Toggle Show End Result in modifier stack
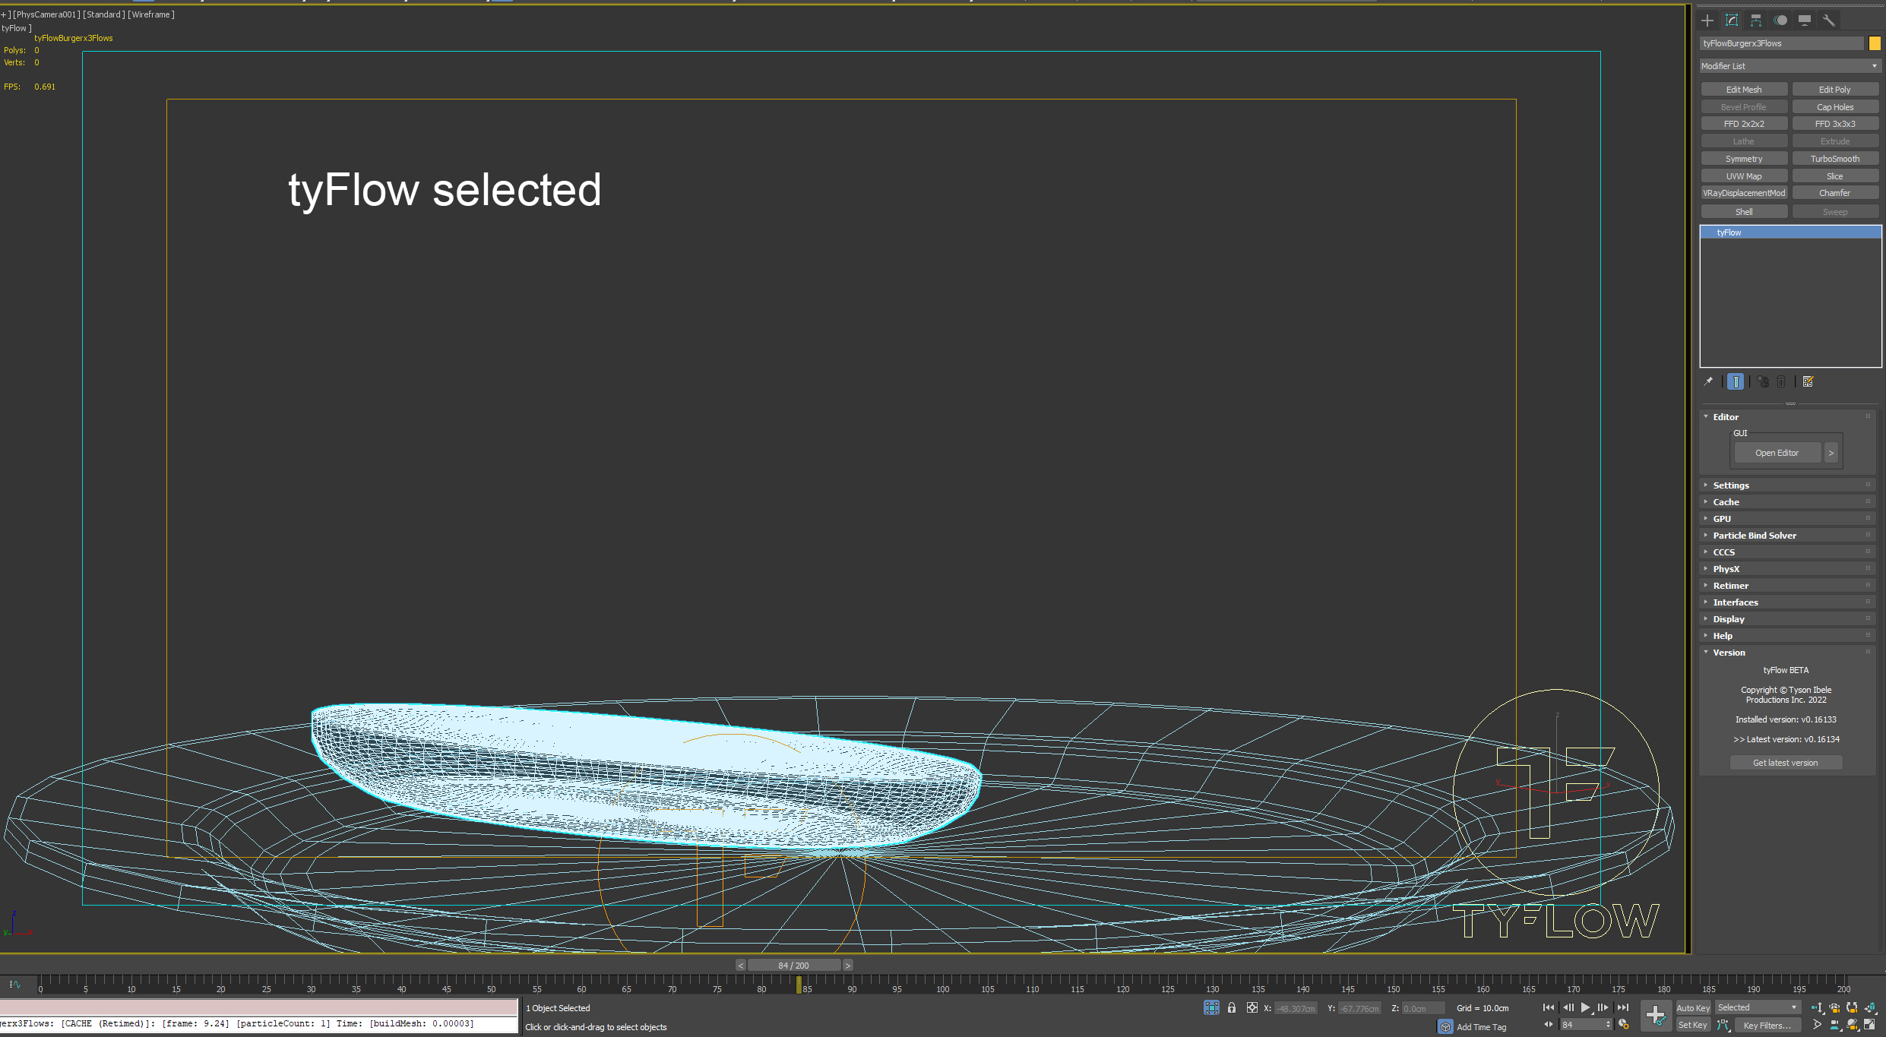Screen dimensions: 1886x1037 pos(1736,381)
